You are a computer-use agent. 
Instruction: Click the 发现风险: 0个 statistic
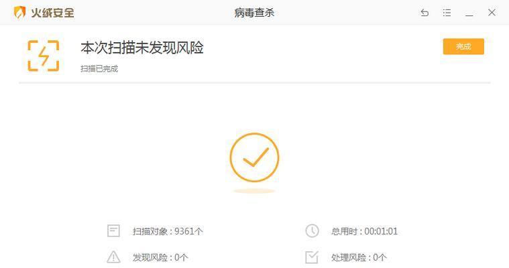[x=160, y=257]
